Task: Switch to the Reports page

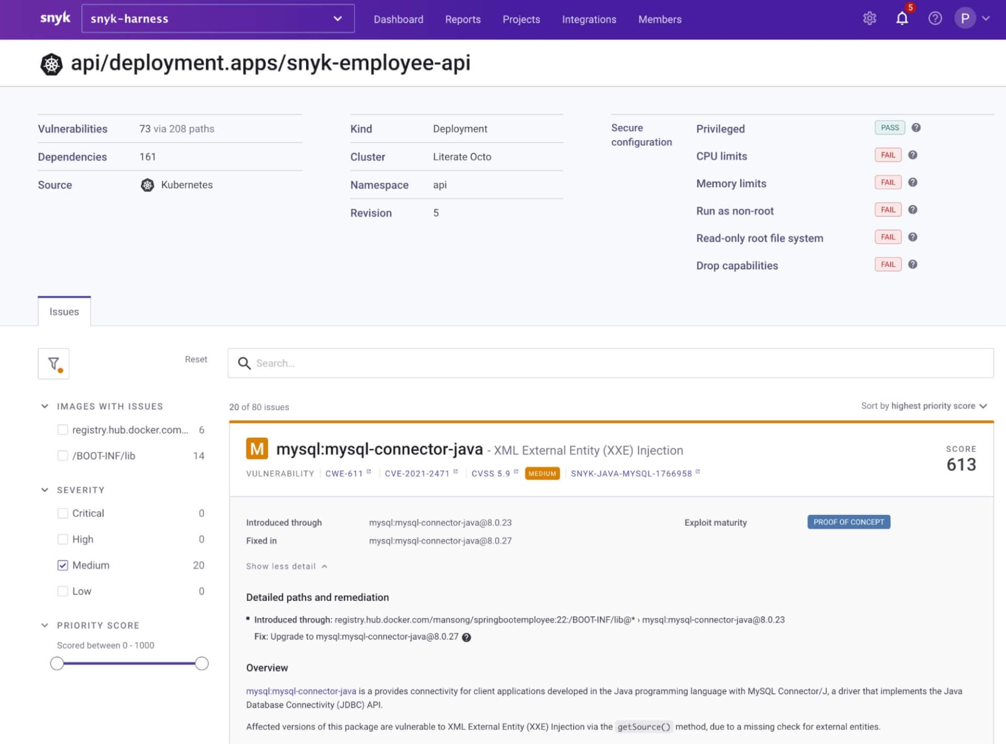Action: click(463, 19)
